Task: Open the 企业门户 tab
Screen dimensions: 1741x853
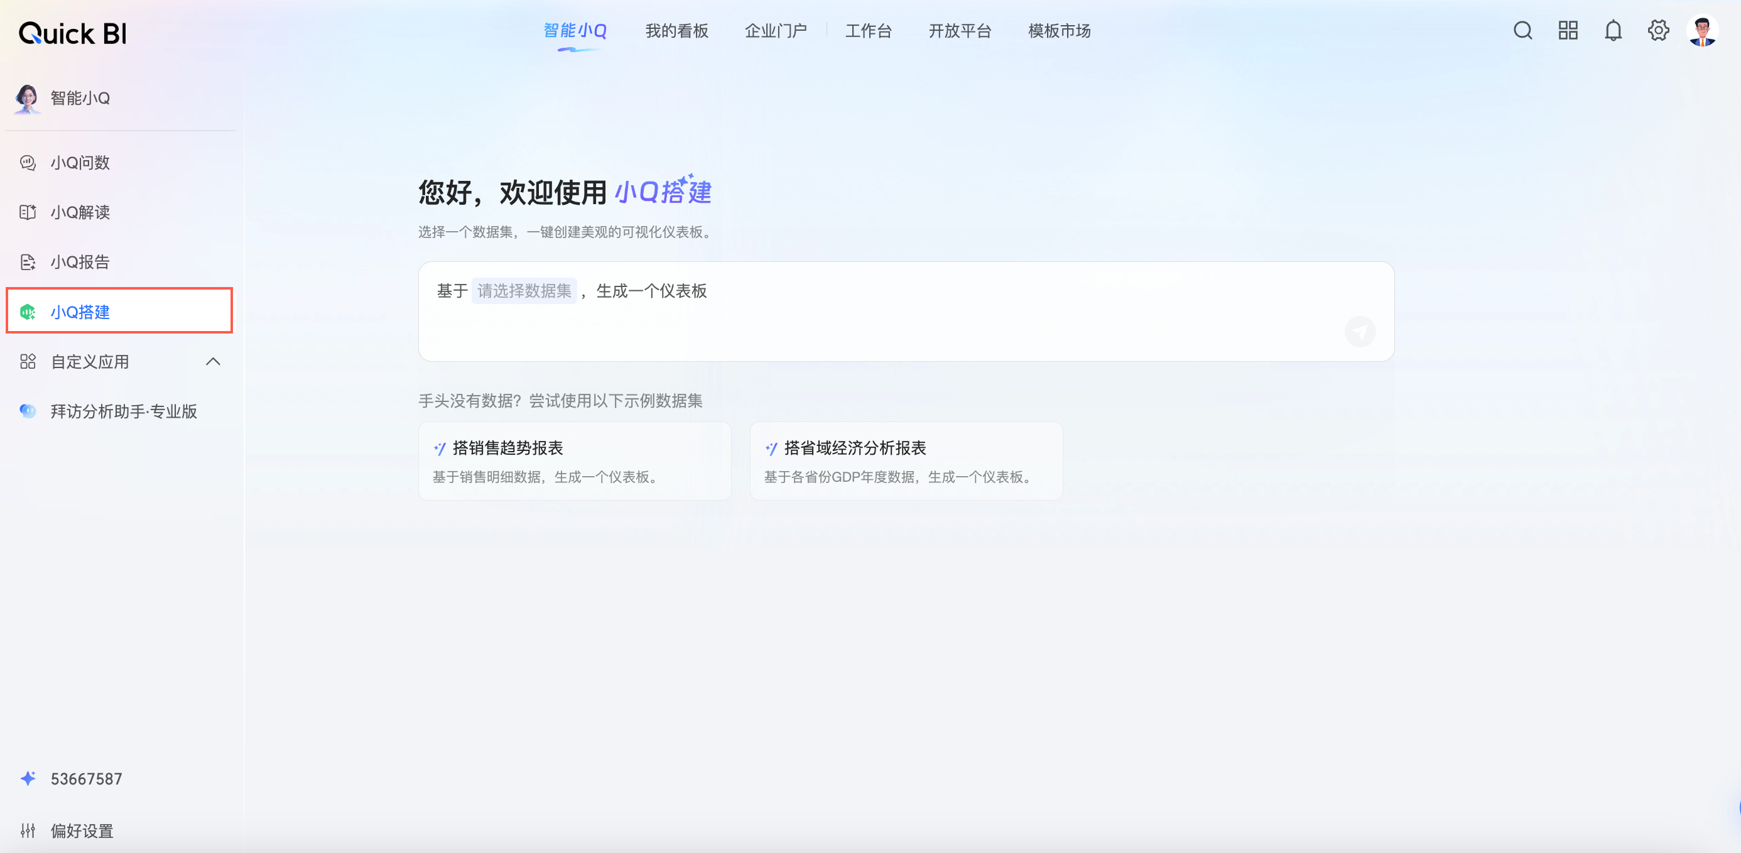Action: [x=776, y=30]
